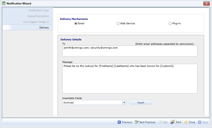Click the Notification Wizard title bar icon
Screen dimensions: 212x128
4,4
